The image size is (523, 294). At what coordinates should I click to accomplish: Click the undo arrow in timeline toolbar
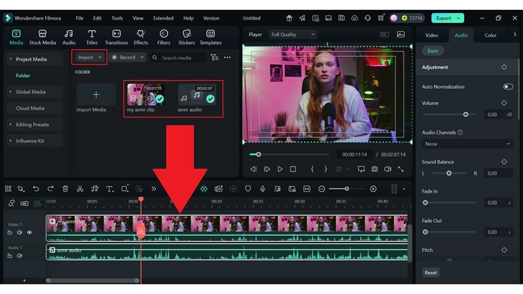[x=36, y=189]
